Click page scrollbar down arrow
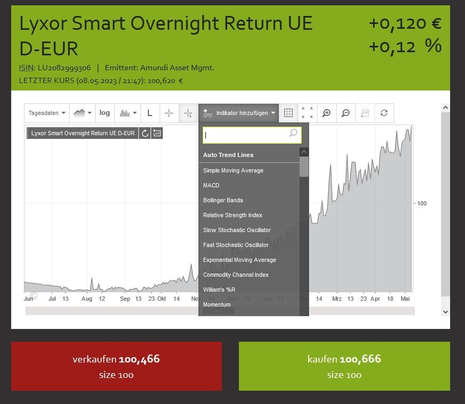465x404 pixels. (x=445, y=312)
